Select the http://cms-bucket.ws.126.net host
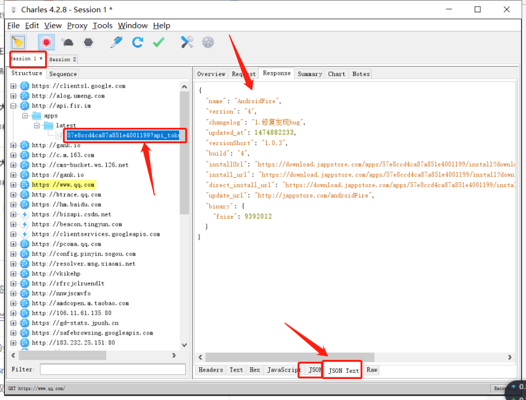Viewport: 526px width, 400px height. tap(80, 165)
